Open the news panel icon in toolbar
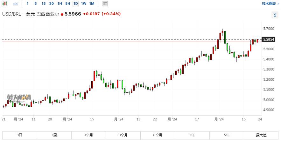The width and height of the screenshot is (281, 142). tap(105, 4)
